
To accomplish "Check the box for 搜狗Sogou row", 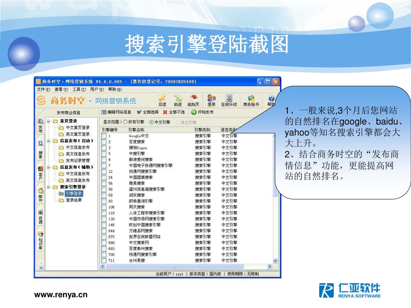I will [104, 148].
